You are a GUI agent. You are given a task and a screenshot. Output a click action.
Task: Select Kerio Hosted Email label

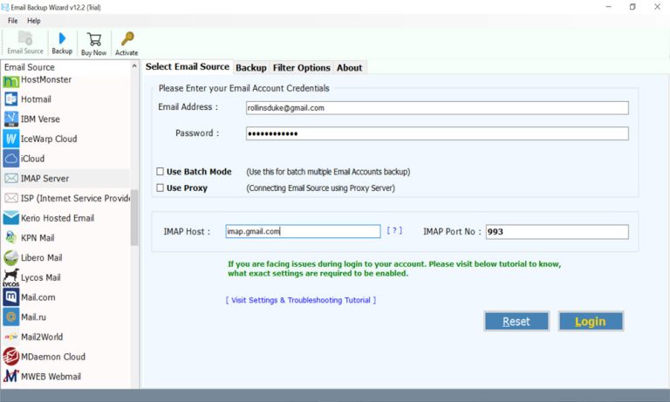58,218
